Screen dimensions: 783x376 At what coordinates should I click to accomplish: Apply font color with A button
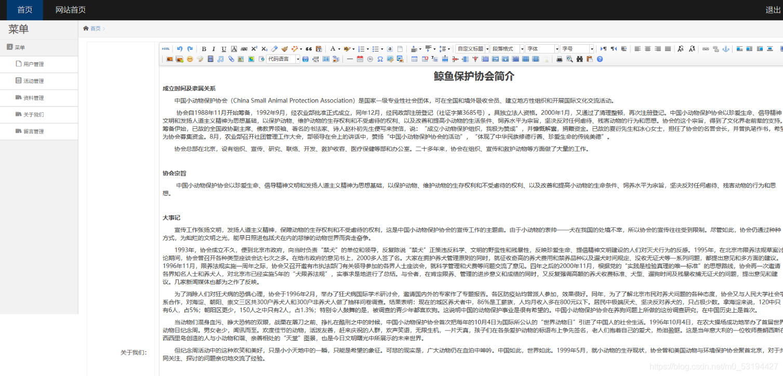pos(333,49)
